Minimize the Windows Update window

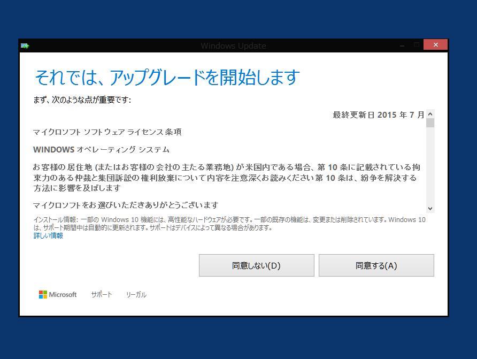tap(402, 45)
